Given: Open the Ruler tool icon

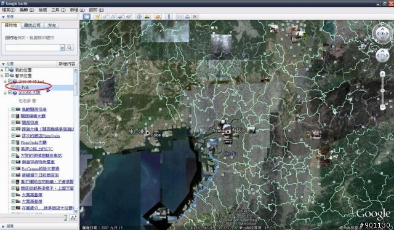Looking at the screenshot, I should point(169,17).
